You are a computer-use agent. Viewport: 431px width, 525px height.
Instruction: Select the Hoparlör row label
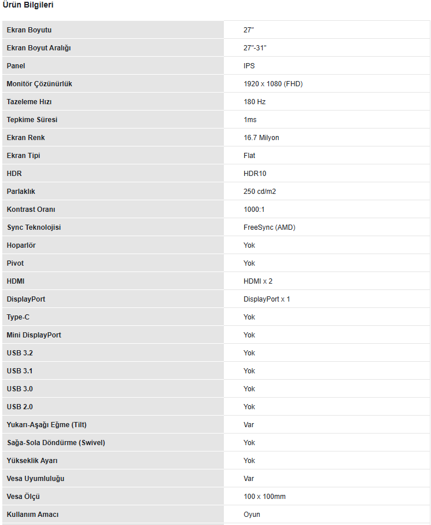[x=21, y=245]
